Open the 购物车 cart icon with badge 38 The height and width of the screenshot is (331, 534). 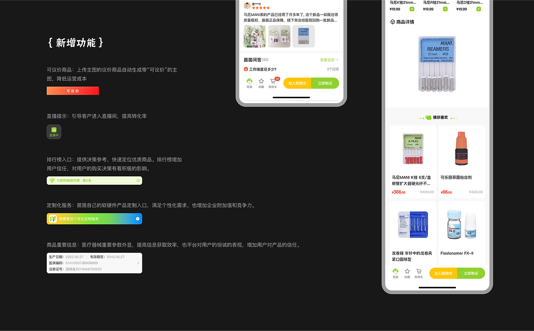click(273, 81)
